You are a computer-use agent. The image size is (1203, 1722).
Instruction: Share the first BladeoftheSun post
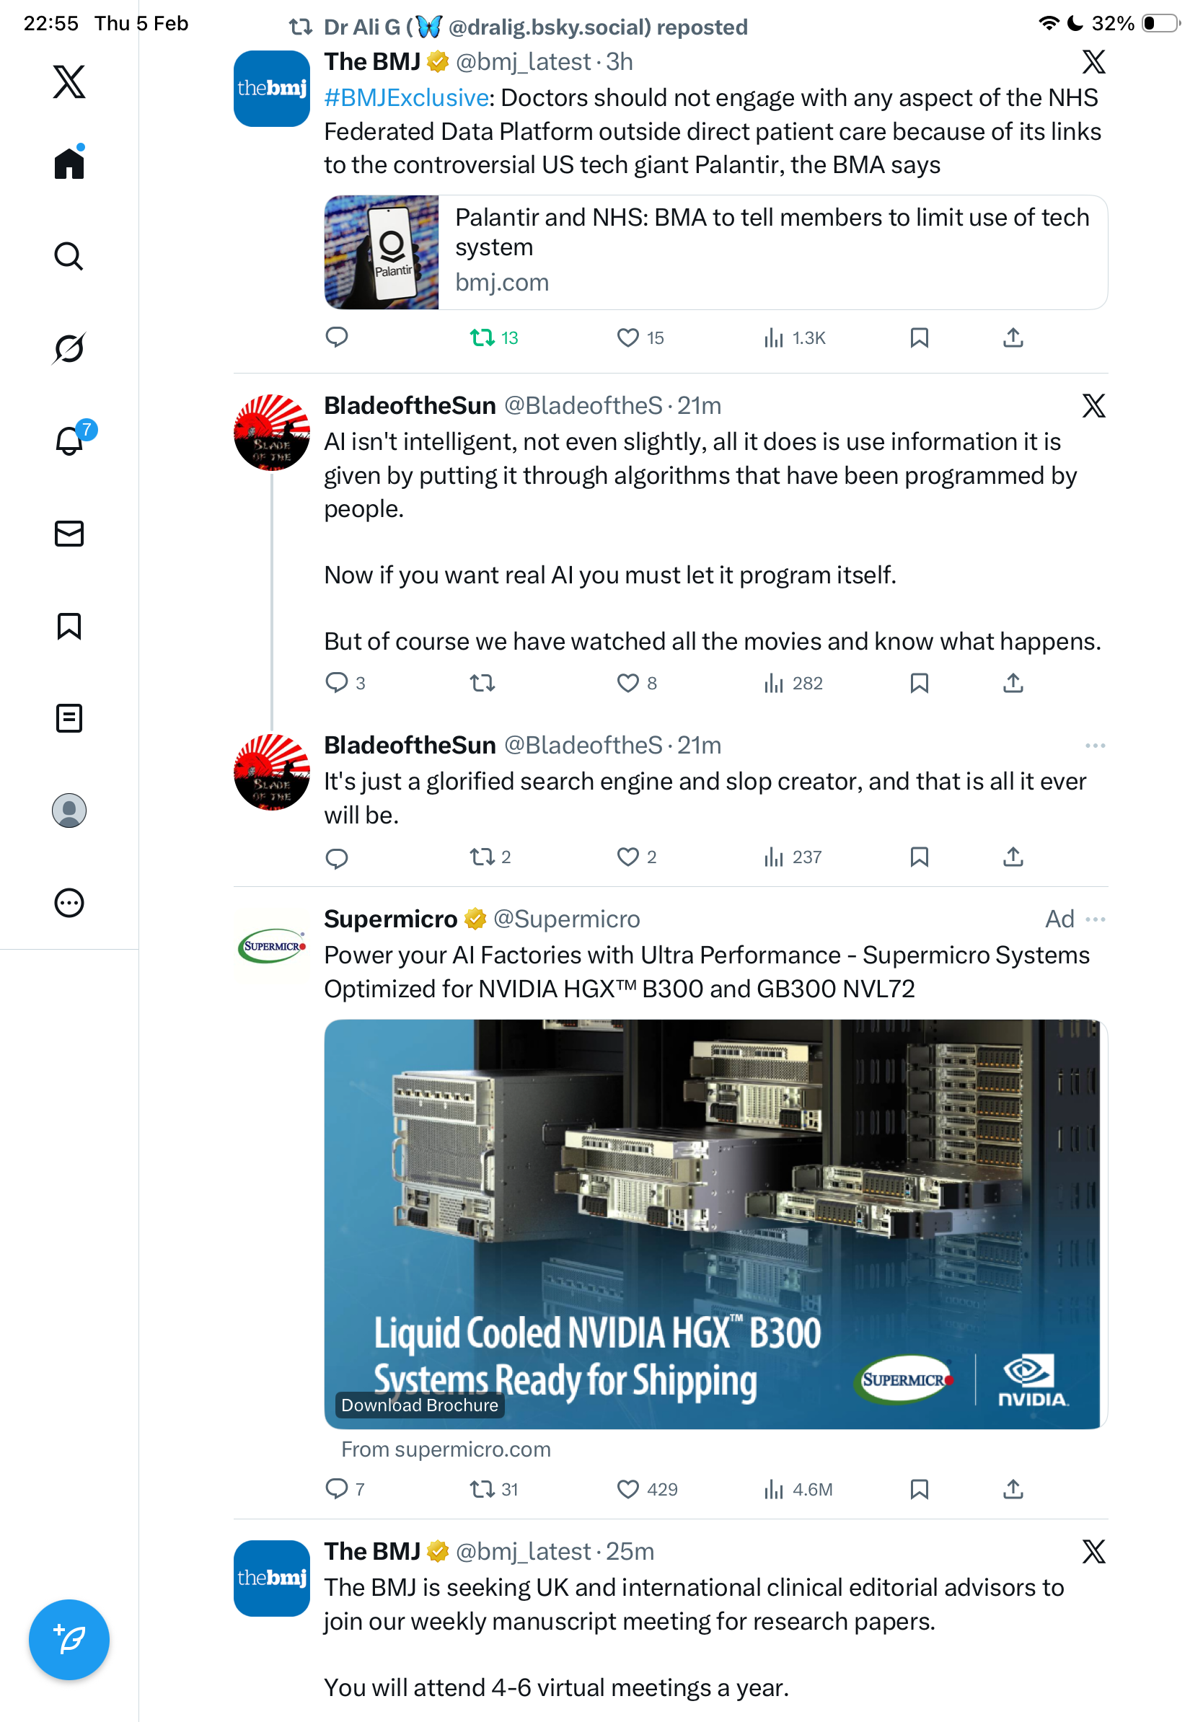[x=1013, y=682]
